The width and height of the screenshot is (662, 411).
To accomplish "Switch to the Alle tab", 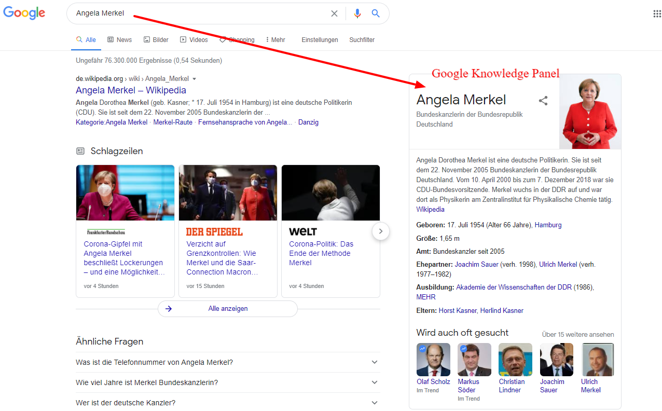I will coord(86,40).
